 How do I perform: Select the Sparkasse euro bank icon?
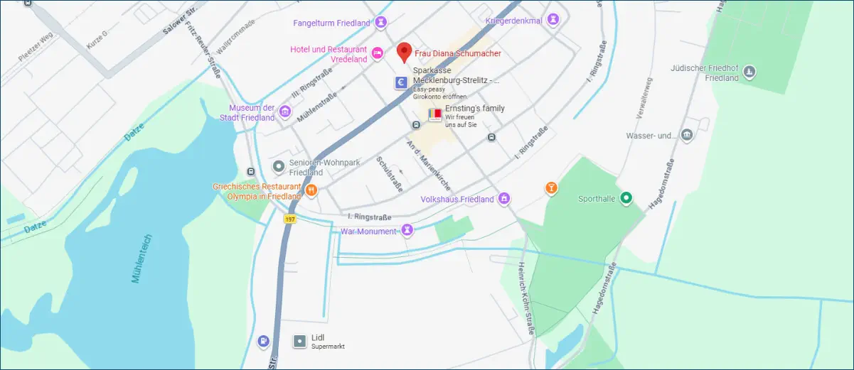(402, 83)
